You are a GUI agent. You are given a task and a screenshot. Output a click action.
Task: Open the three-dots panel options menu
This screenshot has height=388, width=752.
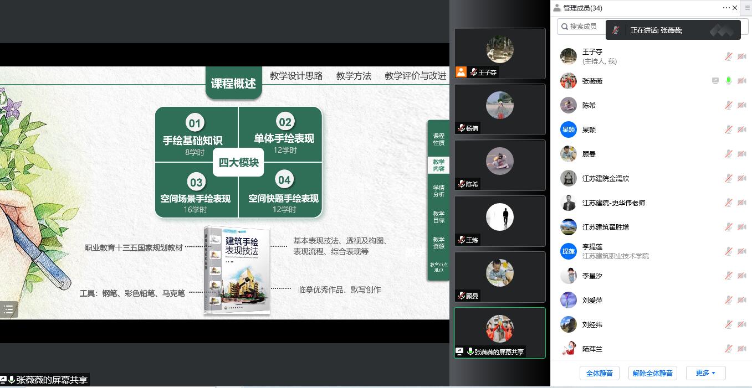pyautogui.click(x=726, y=8)
